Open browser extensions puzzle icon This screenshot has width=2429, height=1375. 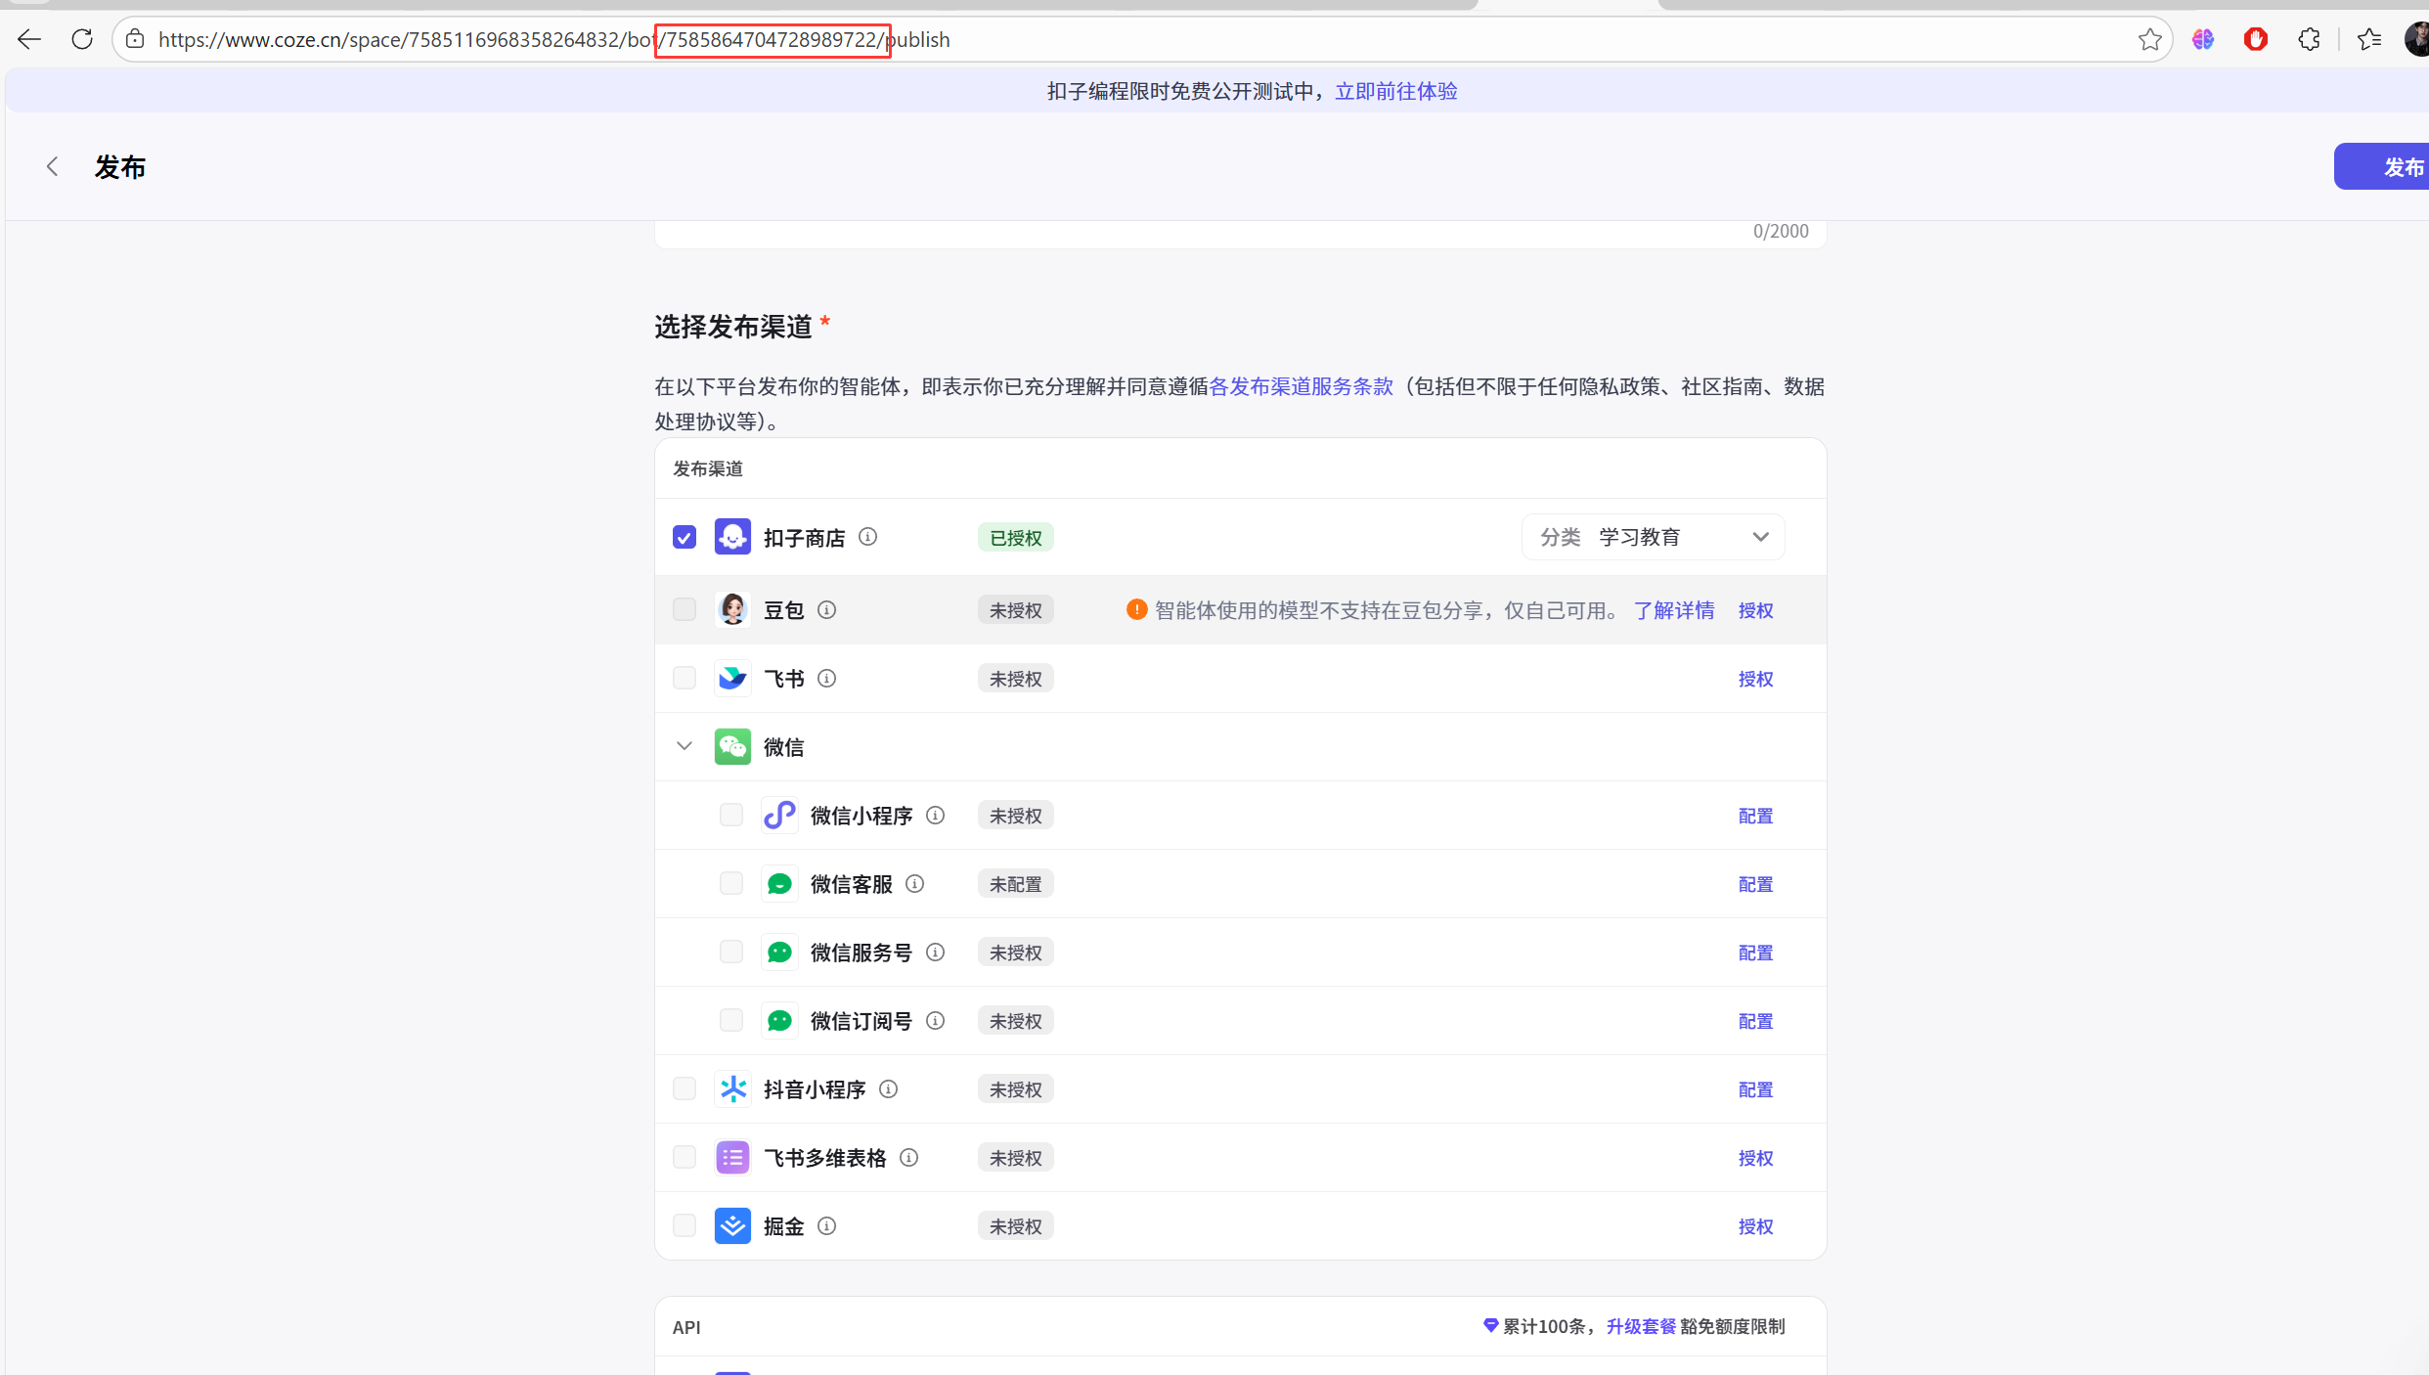tap(2309, 39)
